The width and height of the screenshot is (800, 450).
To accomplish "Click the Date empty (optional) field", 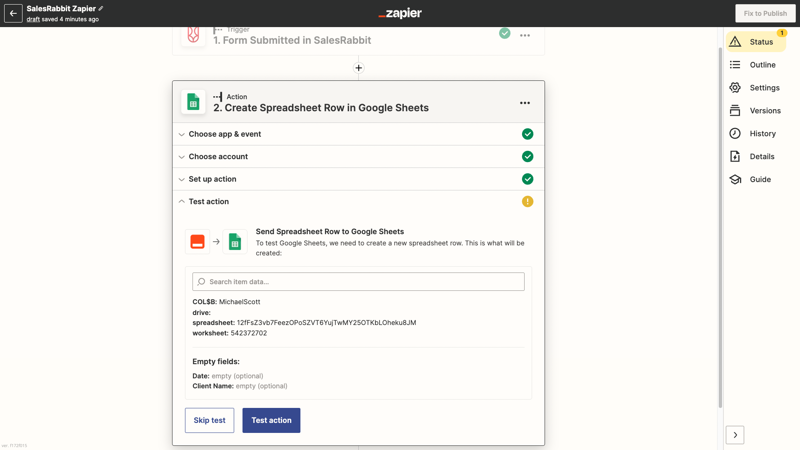I will tap(228, 376).
